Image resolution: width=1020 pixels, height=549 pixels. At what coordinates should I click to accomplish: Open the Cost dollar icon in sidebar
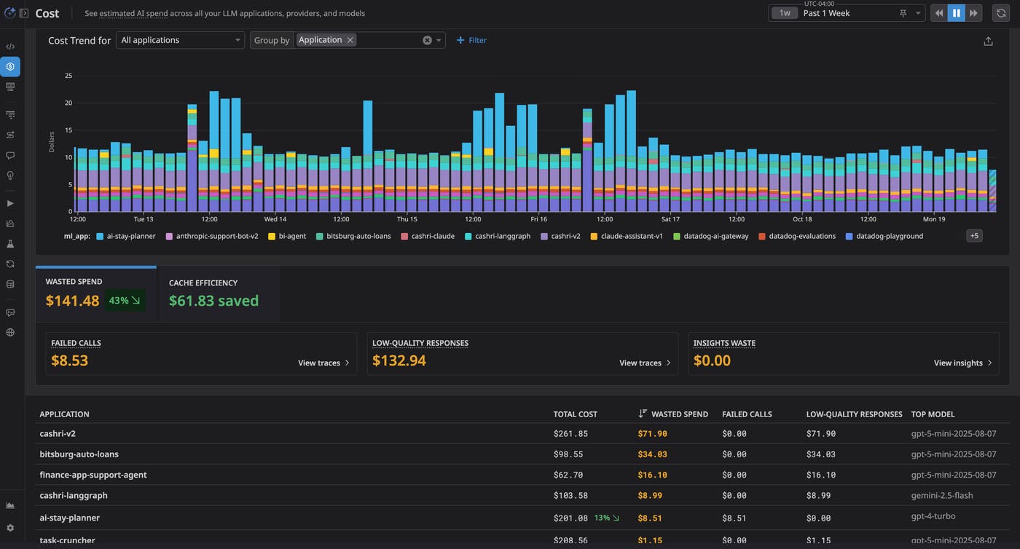pyautogui.click(x=10, y=67)
